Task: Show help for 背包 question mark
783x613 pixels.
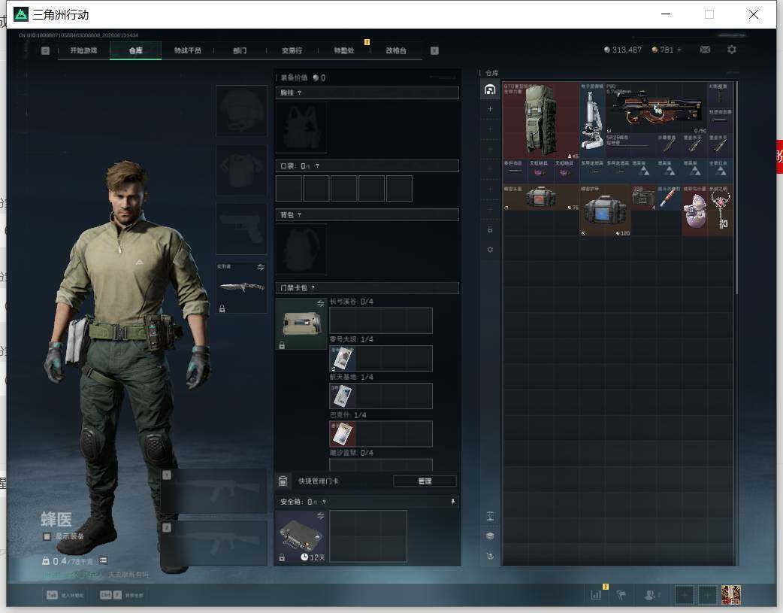Action: tap(299, 215)
